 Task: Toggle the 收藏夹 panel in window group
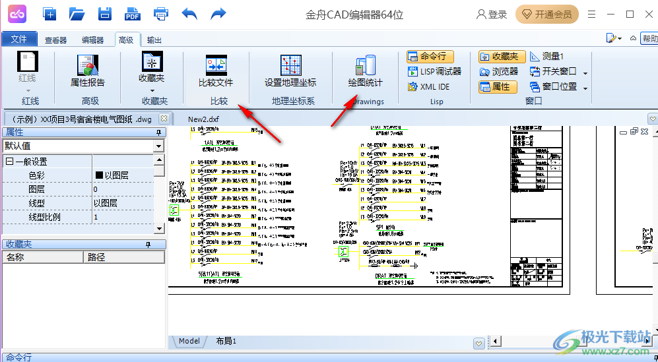coord(502,56)
